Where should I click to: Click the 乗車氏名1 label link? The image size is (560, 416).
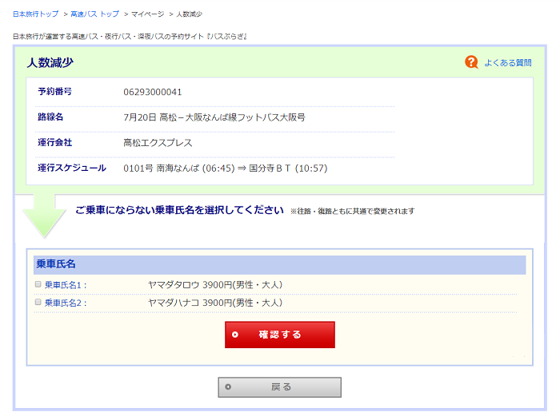pos(65,285)
